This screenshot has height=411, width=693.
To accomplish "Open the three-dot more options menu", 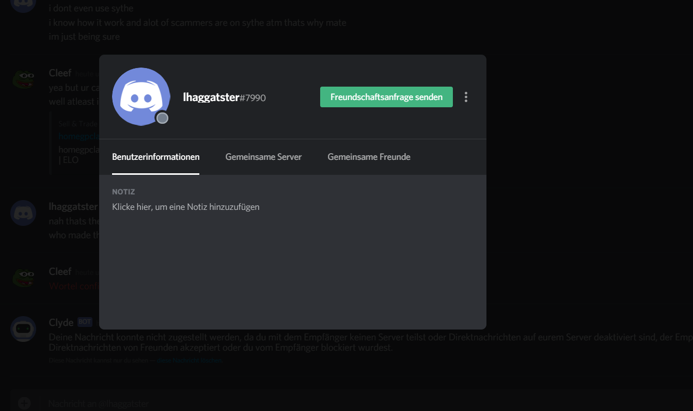I will (x=466, y=97).
